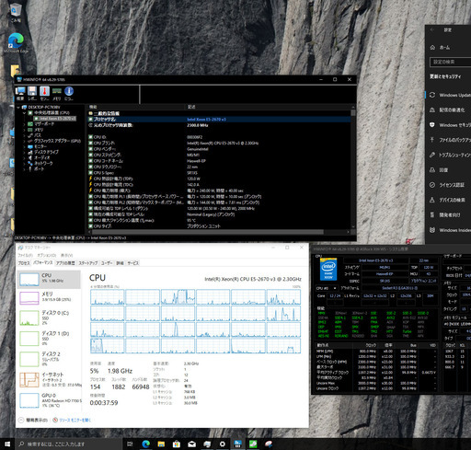The image size is (471, 450).
Task: Click the Windows Start button
Action: click(x=7, y=444)
